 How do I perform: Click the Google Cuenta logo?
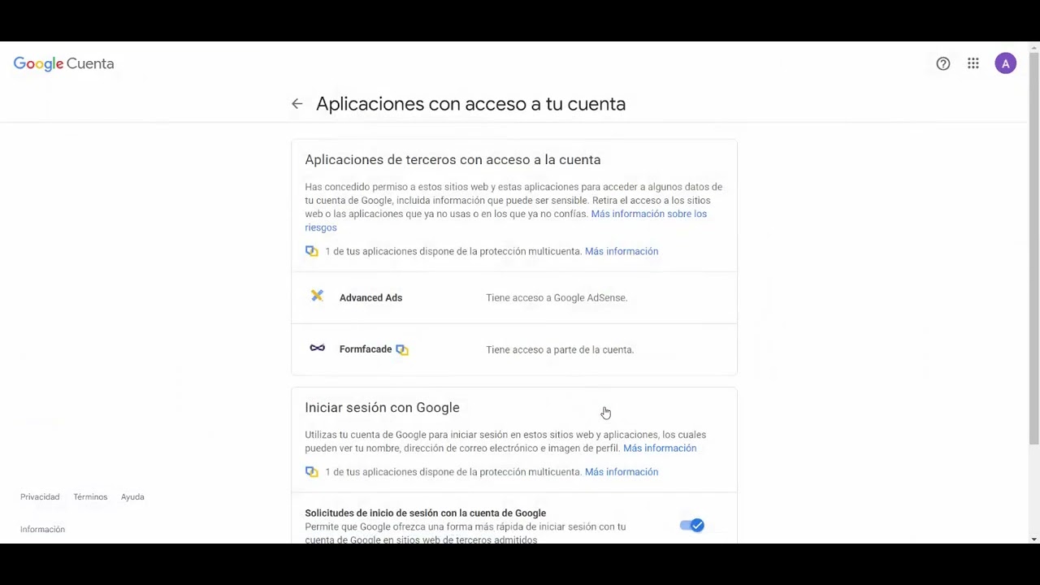click(63, 63)
